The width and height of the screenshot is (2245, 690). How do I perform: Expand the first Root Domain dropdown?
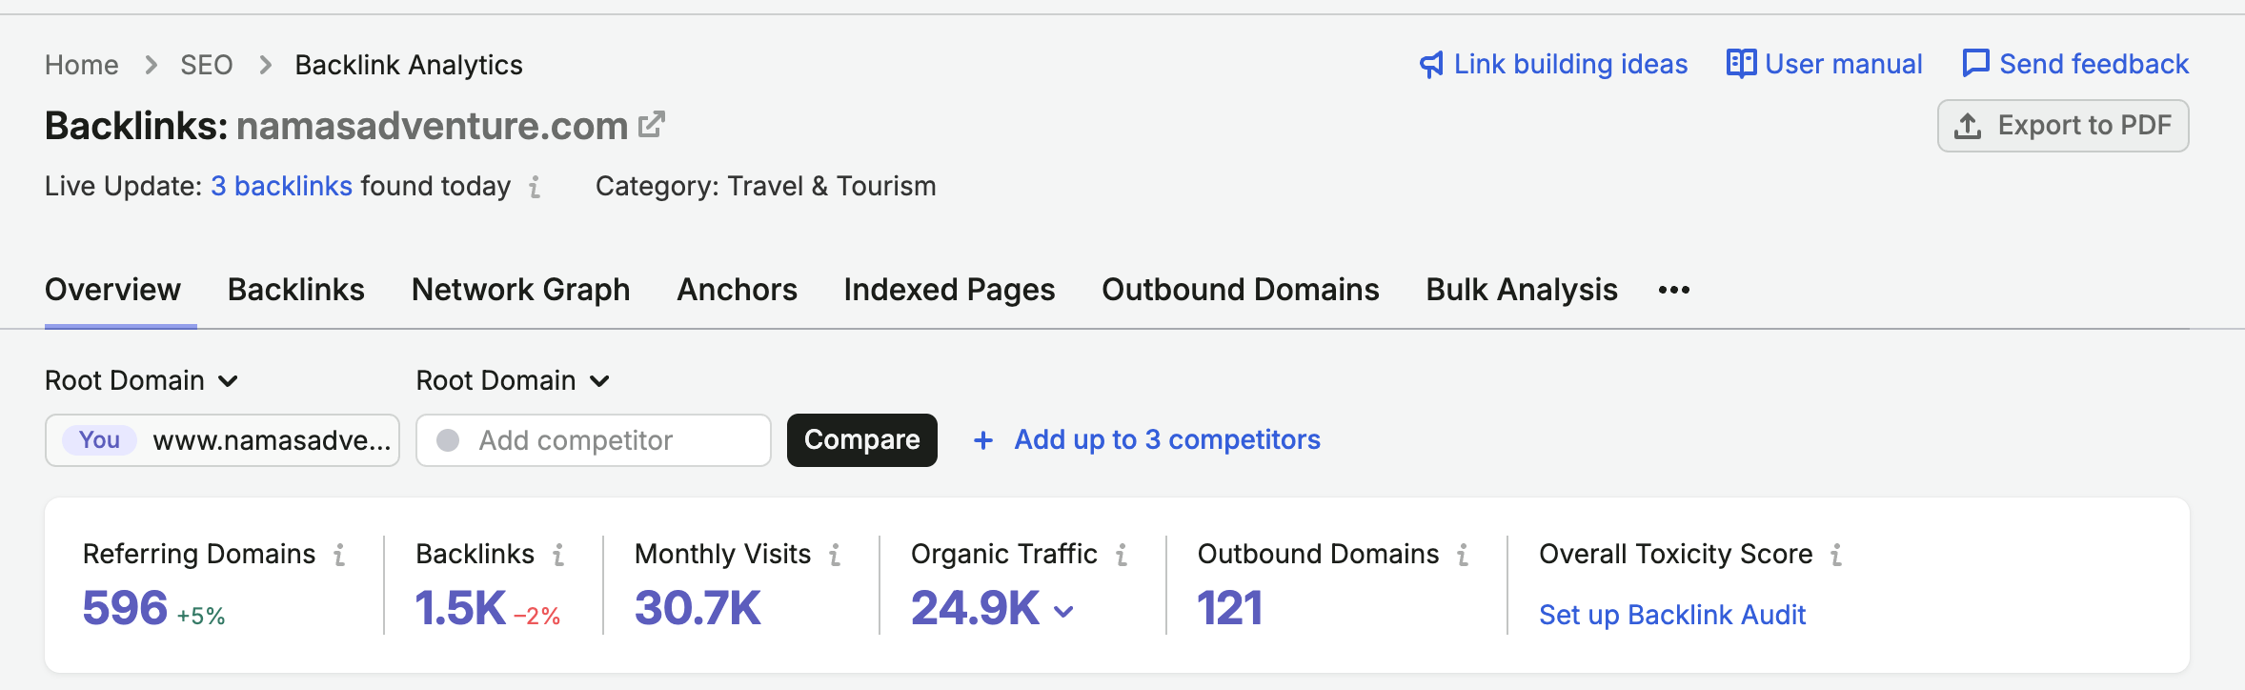point(141,381)
